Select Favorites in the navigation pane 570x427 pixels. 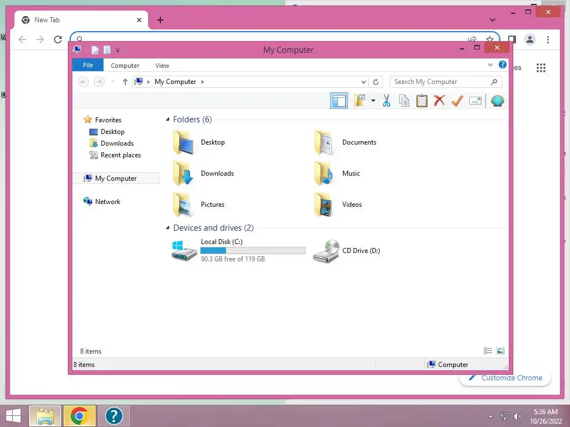pyautogui.click(x=108, y=120)
